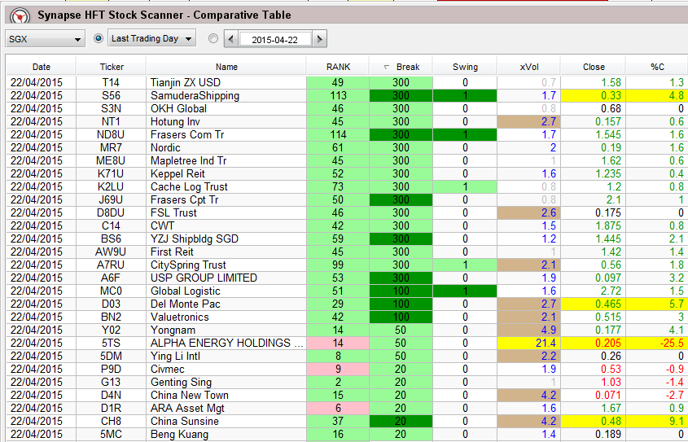Click the Swing column header
Viewport: 688px width, 442px height.
click(465, 67)
